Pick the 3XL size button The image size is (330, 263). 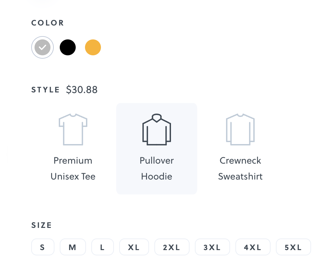212,247
